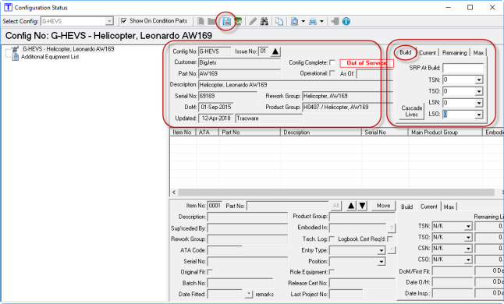
Task: Toggle the Tech. Log checkbox
Action: [332, 239]
